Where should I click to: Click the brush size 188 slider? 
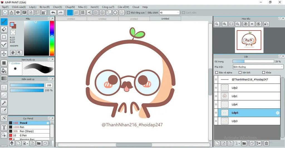27,85
